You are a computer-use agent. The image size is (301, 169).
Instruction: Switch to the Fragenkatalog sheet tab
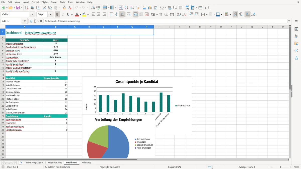coord(55,162)
